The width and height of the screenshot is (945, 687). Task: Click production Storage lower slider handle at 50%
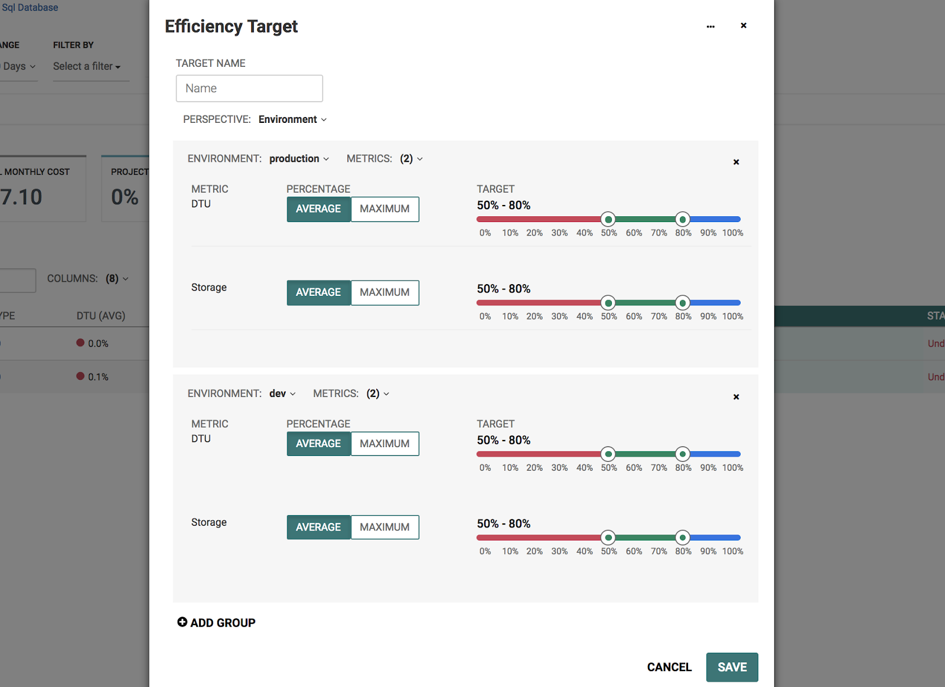(x=608, y=303)
